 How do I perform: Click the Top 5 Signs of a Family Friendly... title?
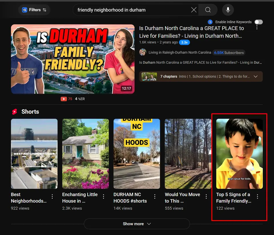pos(234,198)
